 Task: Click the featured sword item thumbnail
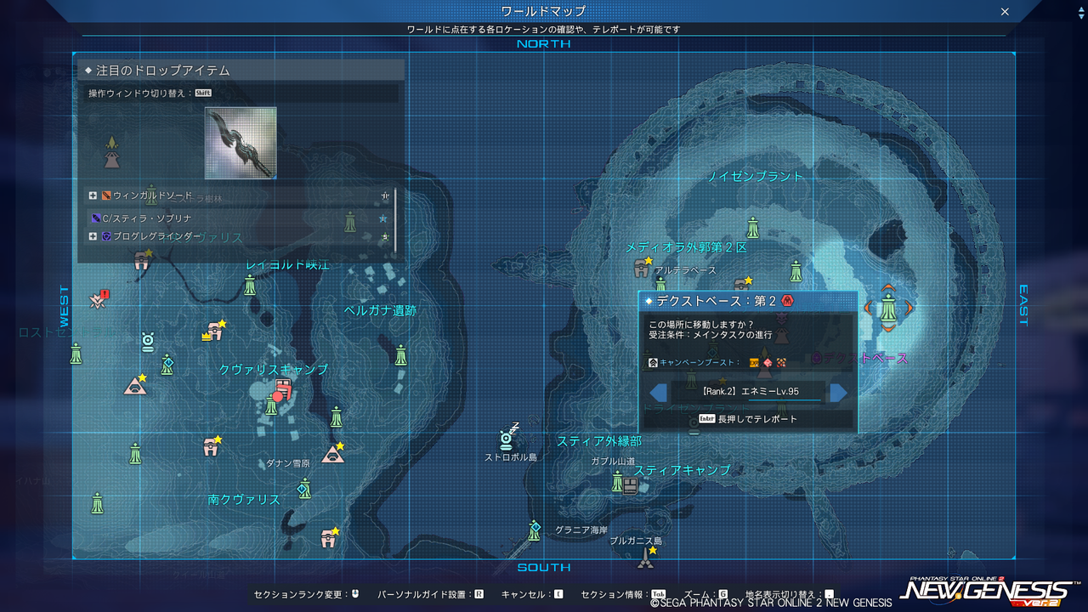[x=241, y=143]
